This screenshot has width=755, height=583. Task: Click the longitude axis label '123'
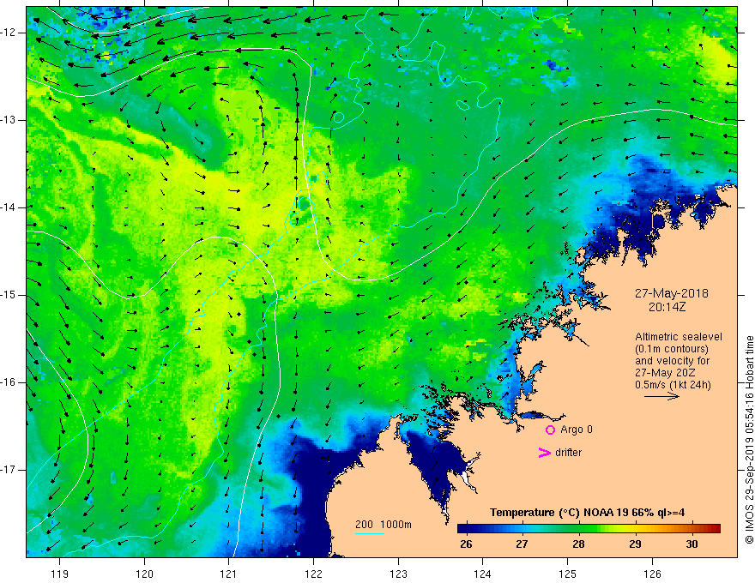(398, 574)
